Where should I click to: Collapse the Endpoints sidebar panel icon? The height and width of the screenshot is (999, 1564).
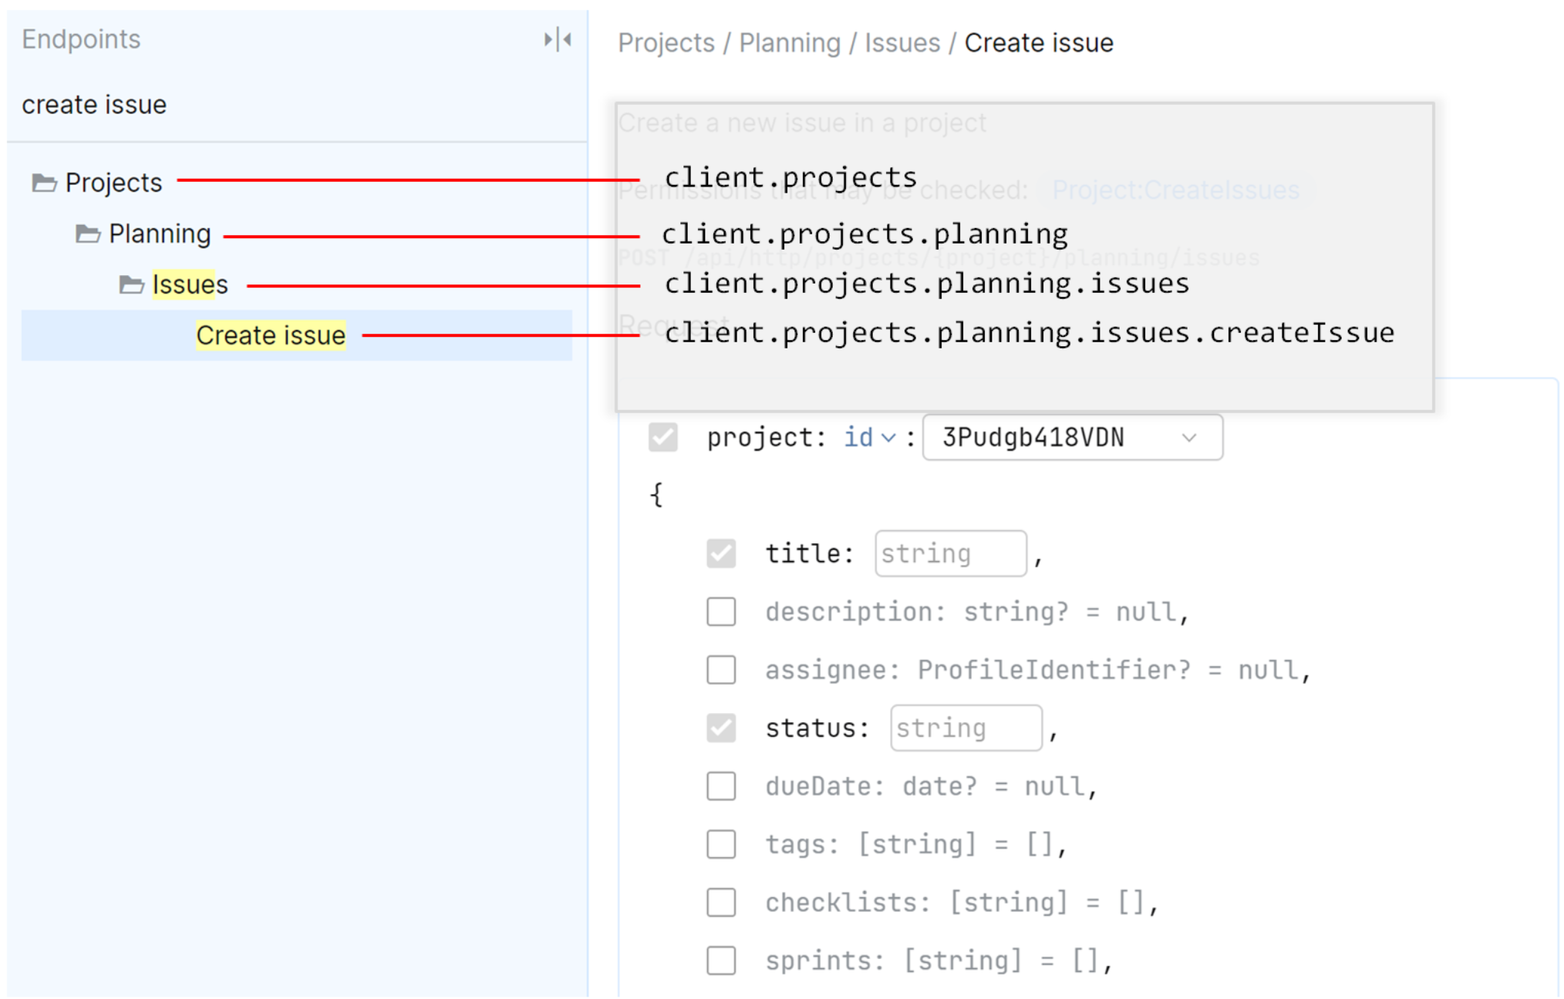click(557, 39)
